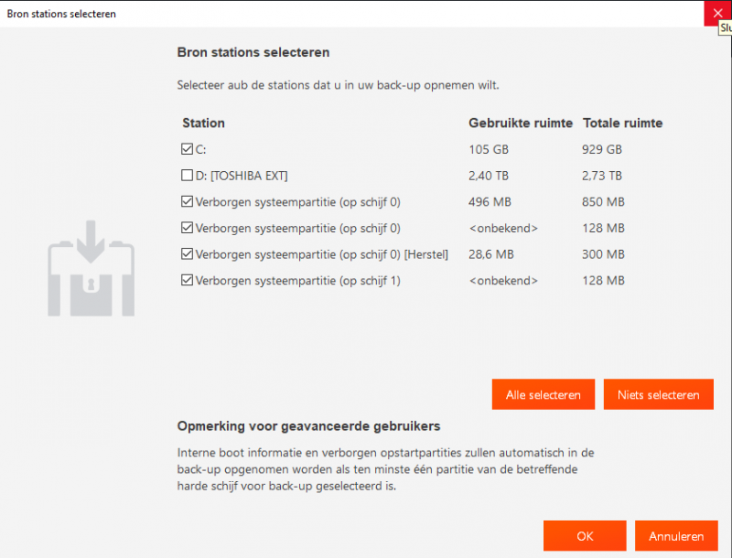Click the Station column header
This screenshot has width=732, height=558.
[x=203, y=123]
